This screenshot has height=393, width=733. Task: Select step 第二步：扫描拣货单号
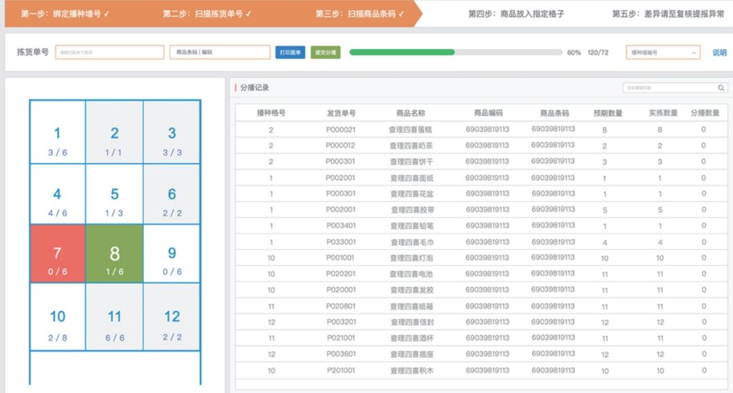coord(207,14)
